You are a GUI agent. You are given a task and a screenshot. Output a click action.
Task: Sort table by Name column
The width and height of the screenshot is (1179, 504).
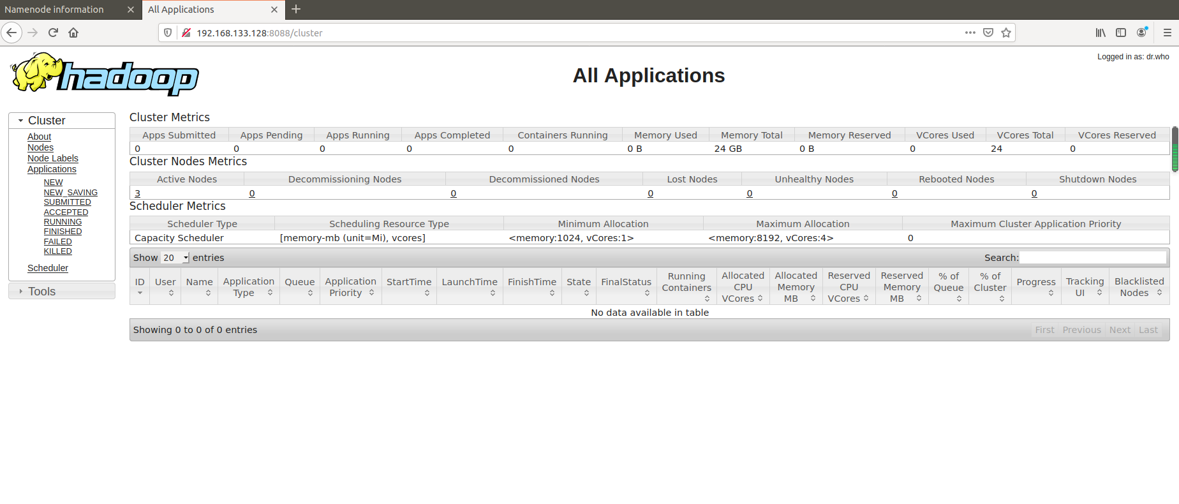pyautogui.click(x=200, y=286)
